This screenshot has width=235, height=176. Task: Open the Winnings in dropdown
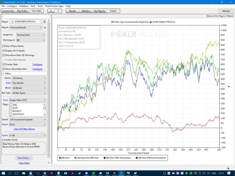click(31, 40)
